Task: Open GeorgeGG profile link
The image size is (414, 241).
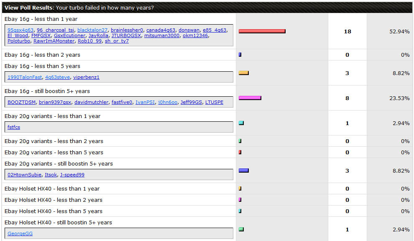Action: tap(20, 233)
